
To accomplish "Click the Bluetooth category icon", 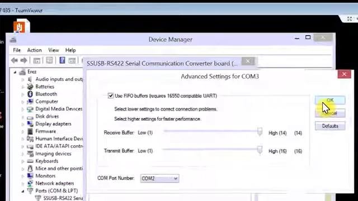I will [x=30, y=94].
